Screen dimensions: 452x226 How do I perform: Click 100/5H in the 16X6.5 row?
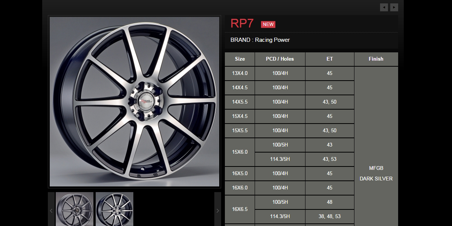(280, 202)
